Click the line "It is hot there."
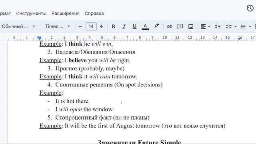Image resolution: width=256 pixels, height=144 pixels. (72, 101)
